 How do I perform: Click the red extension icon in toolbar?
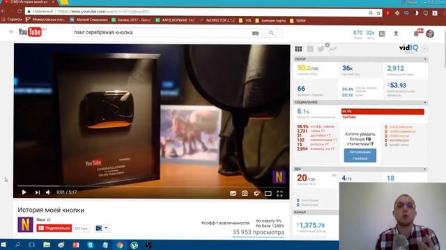pyautogui.click(x=387, y=13)
